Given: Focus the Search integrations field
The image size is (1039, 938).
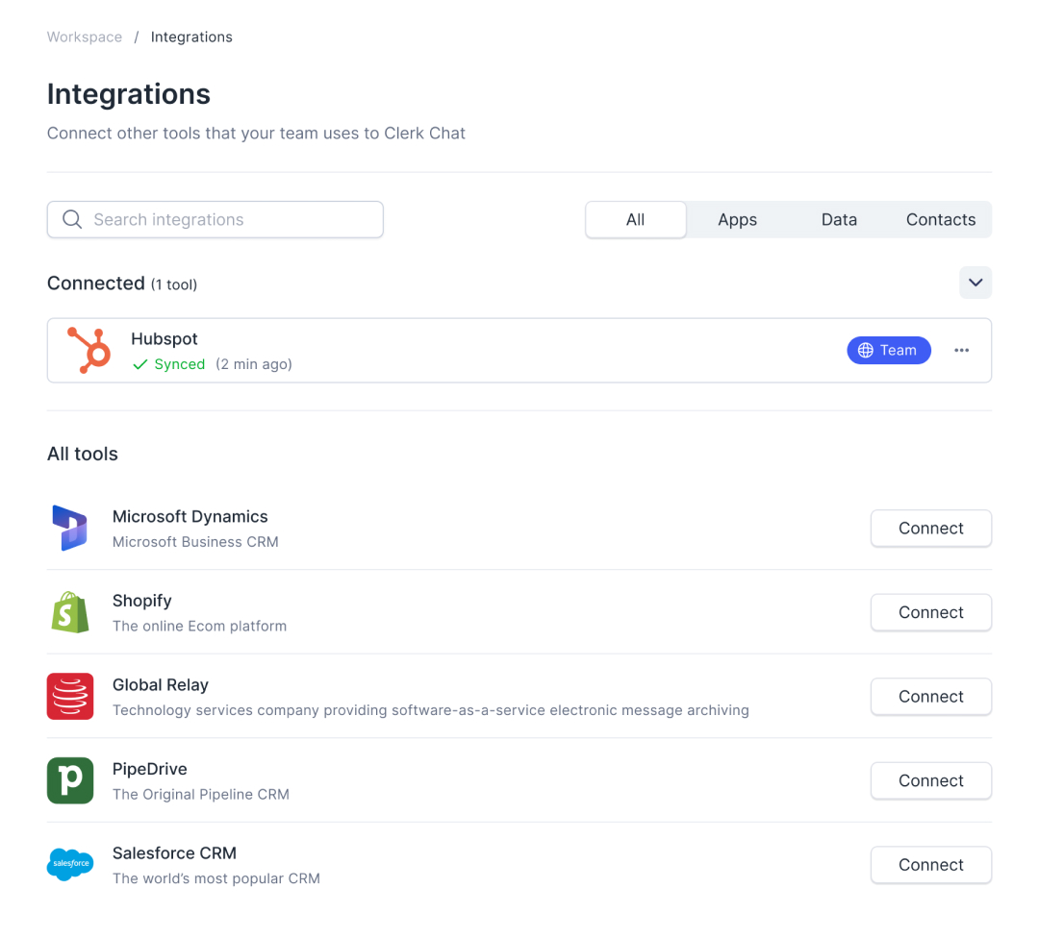Looking at the screenshot, I should click(215, 220).
